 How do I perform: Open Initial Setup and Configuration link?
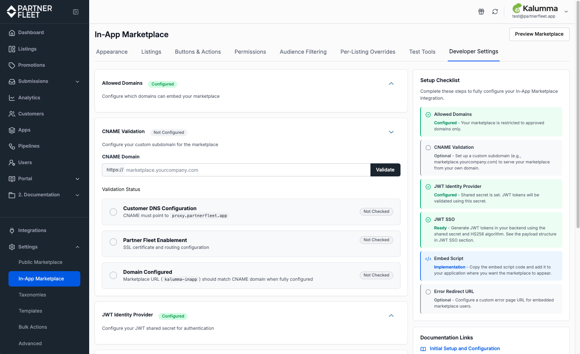[x=465, y=349]
